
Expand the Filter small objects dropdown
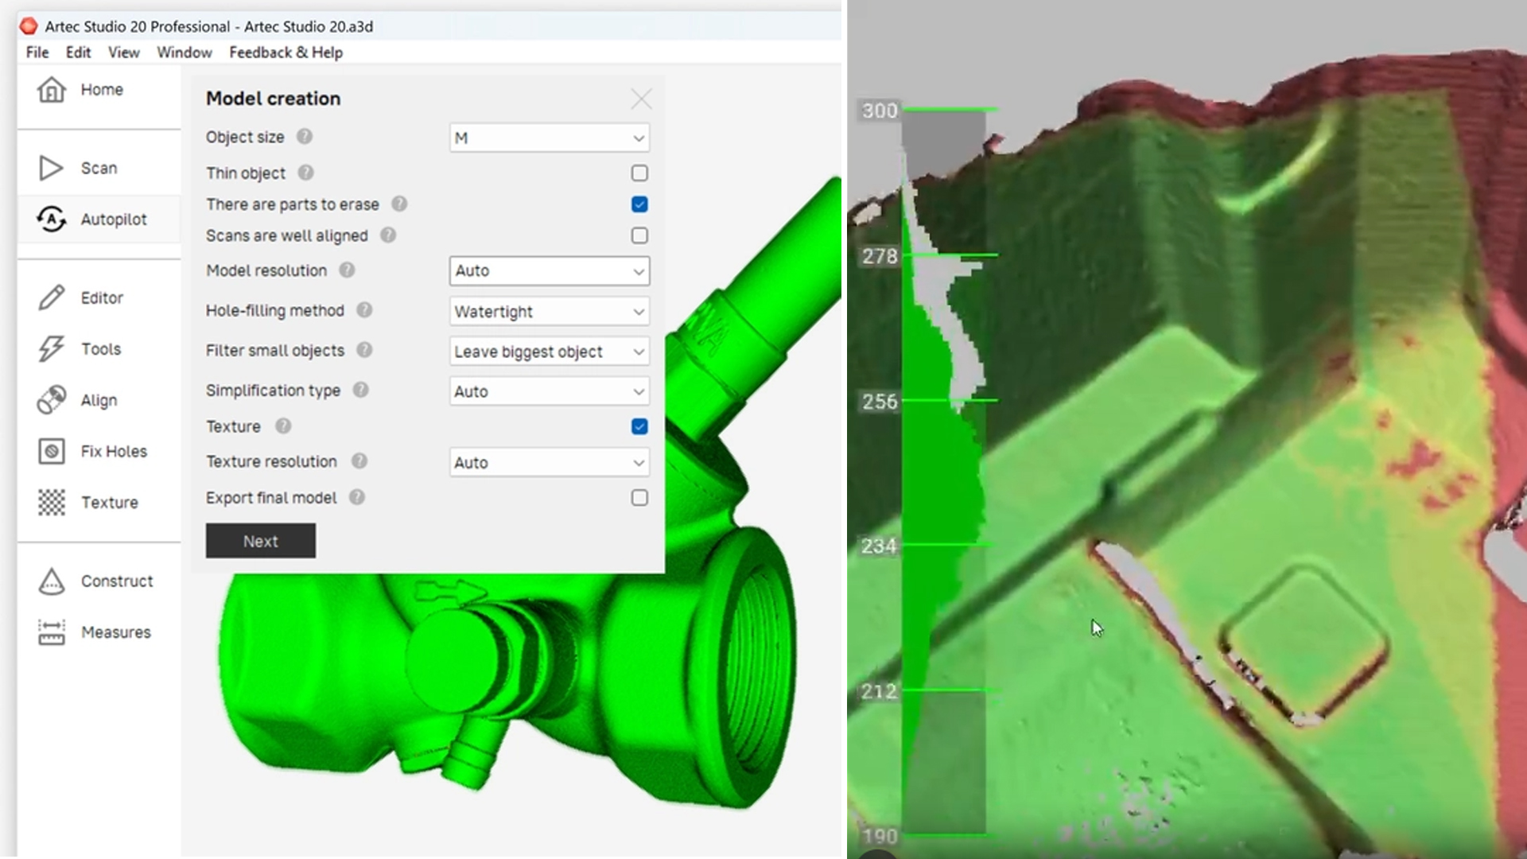(550, 352)
